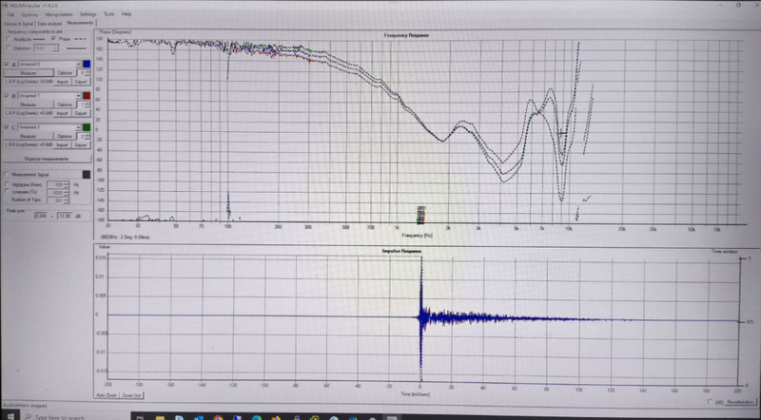Click the red color swatch for slot B
Viewport: 761px width, 420px height.
pos(87,96)
